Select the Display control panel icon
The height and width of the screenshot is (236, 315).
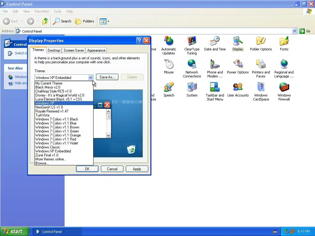(x=238, y=44)
